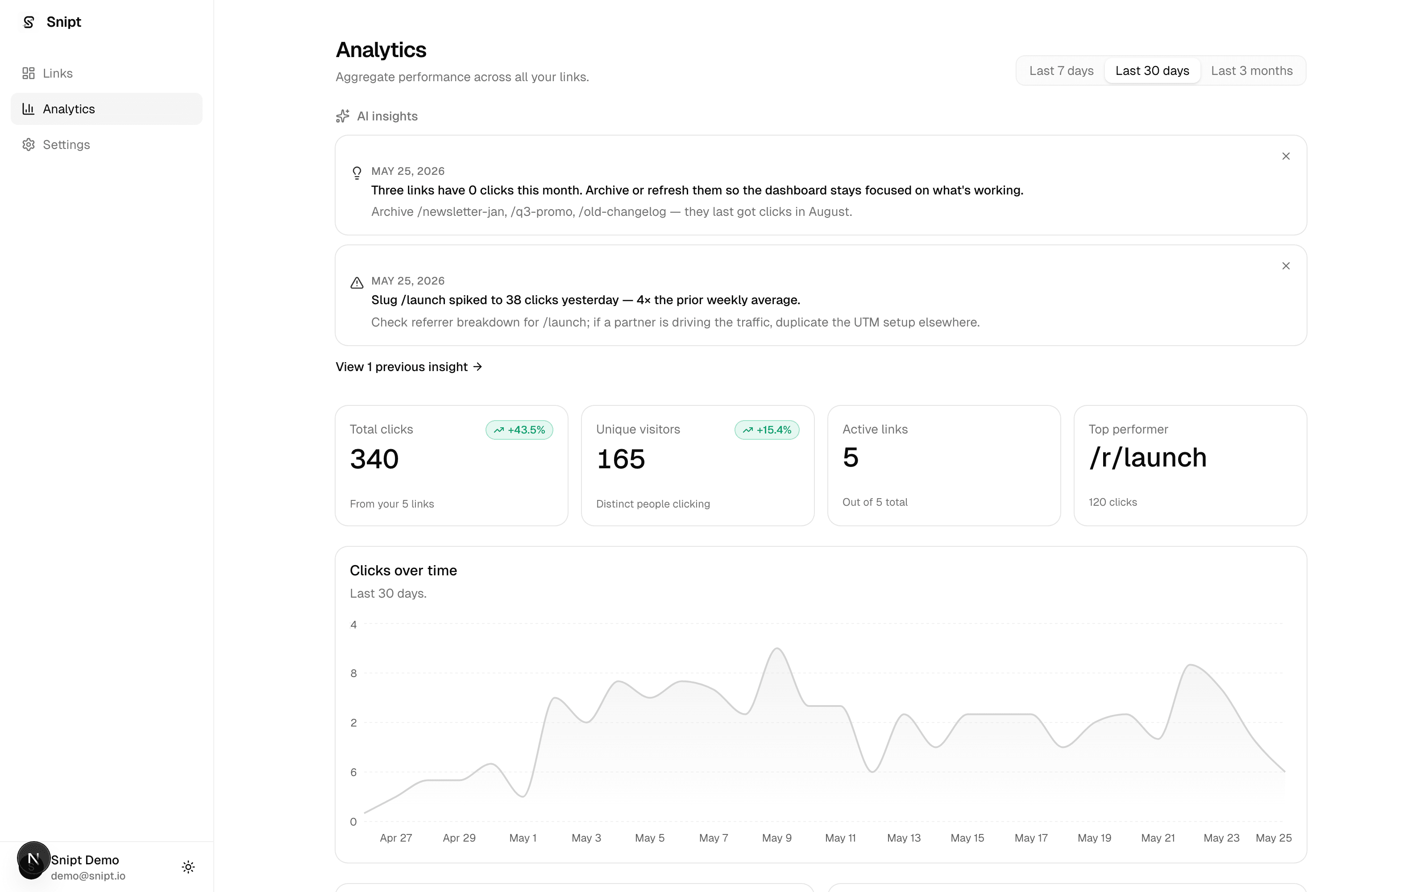1428x892 pixels.
Task: Click the Active links value 5
Action: [850, 457]
